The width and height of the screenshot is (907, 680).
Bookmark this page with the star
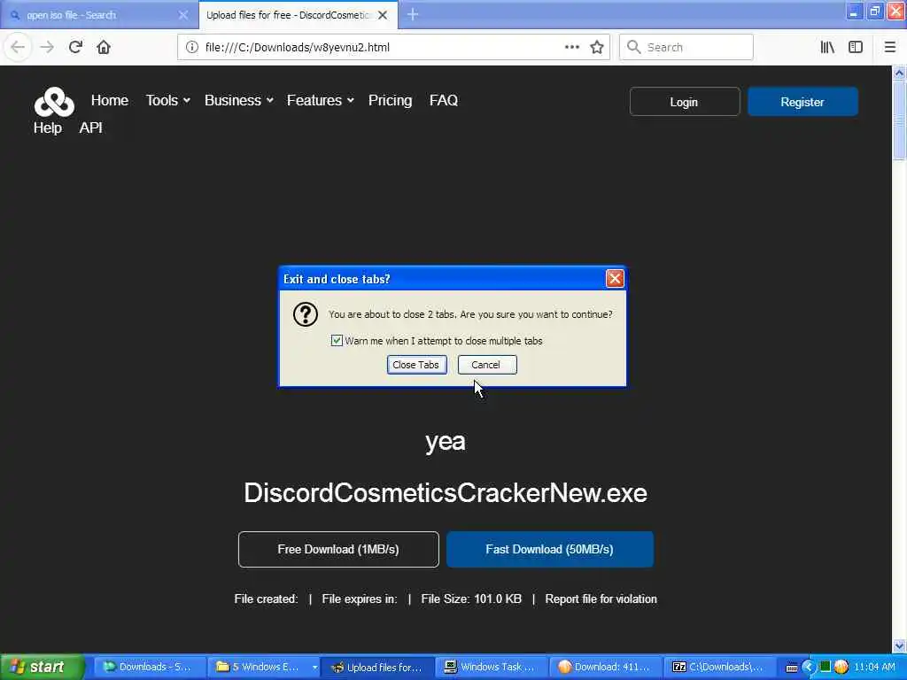(597, 47)
